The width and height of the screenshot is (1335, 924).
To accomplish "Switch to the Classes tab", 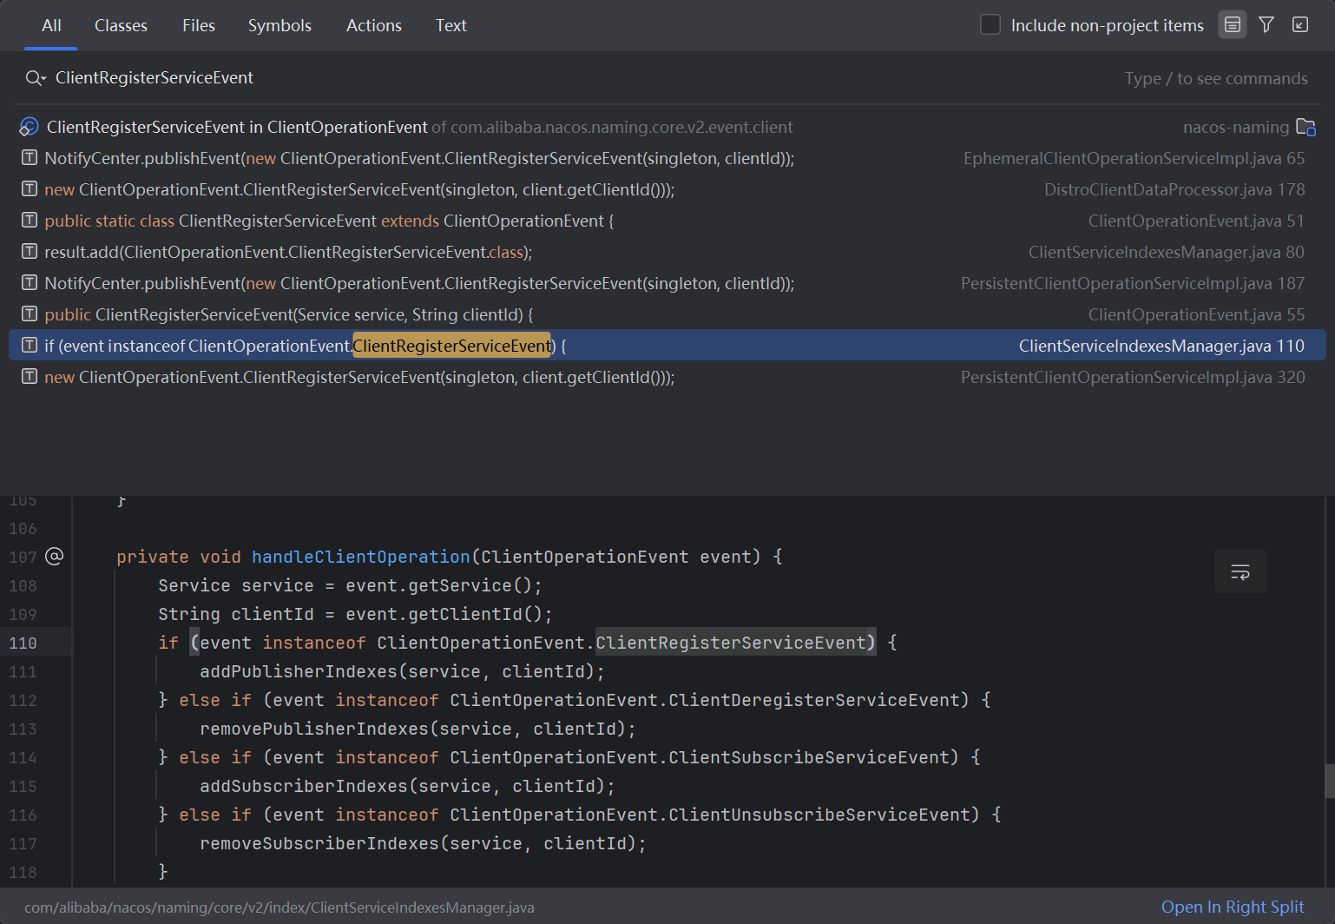I will (x=121, y=26).
